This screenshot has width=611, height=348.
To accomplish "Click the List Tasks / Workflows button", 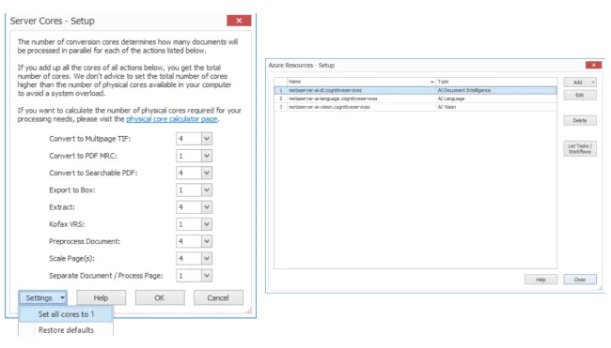I will point(580,149).
